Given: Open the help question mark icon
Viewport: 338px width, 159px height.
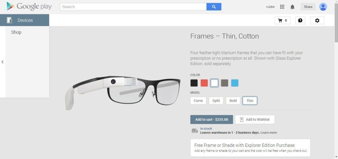Looking at the screenshot, I should (x=300, y=20).
